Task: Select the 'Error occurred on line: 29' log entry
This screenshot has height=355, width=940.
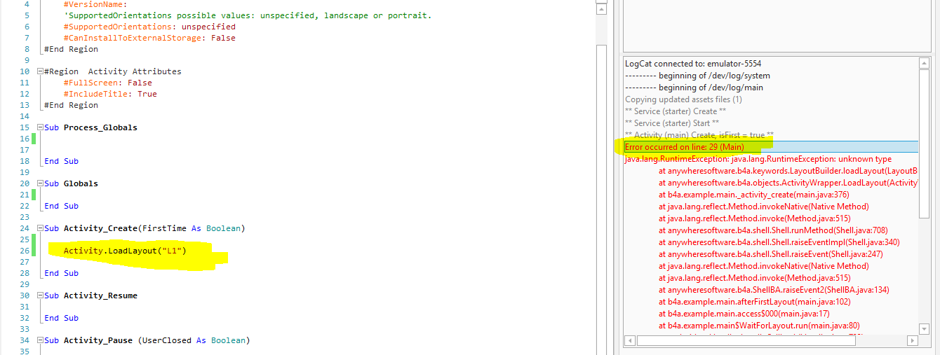Action: [684, 147]
